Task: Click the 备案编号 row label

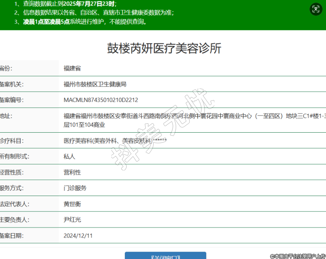Action: pyautogui.click(x=11, y=100)
